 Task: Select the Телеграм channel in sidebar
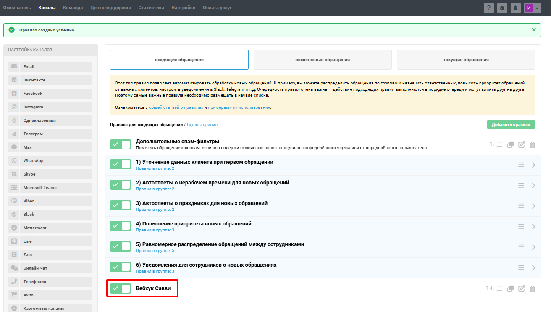50,134
